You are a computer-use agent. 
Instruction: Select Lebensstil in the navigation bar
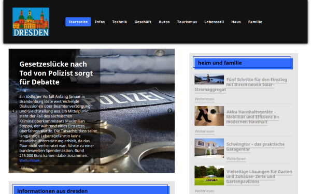click(x=214, y=22)
